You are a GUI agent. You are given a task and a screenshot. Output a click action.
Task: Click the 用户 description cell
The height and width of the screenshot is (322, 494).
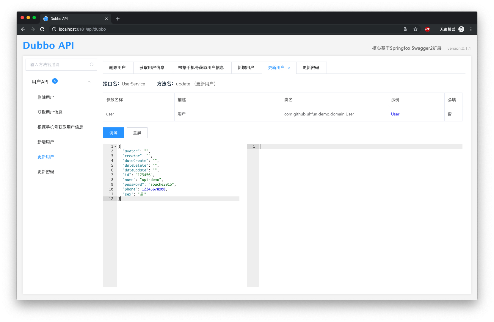click(x=228, y=114)
